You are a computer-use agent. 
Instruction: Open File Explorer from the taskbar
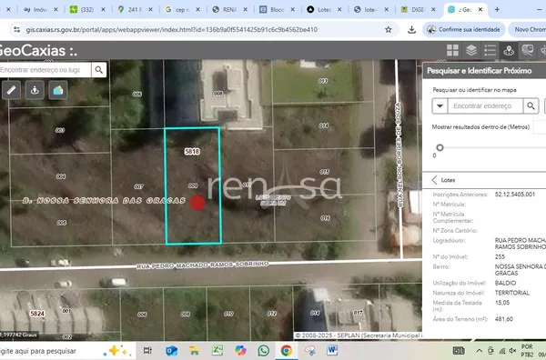click(x=195, y=351)
